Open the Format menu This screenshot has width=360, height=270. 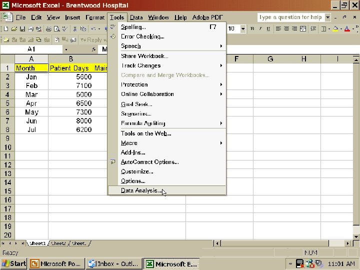point(95,17)
